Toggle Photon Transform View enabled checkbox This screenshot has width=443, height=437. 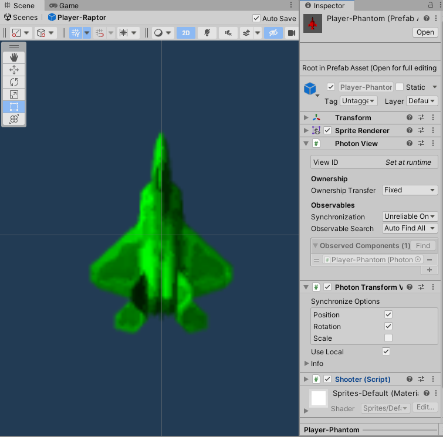tap(327, 287)
